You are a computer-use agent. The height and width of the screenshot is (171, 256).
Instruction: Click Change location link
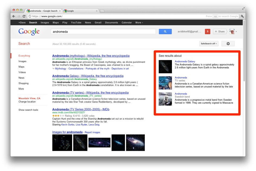(x=27, y=102)
